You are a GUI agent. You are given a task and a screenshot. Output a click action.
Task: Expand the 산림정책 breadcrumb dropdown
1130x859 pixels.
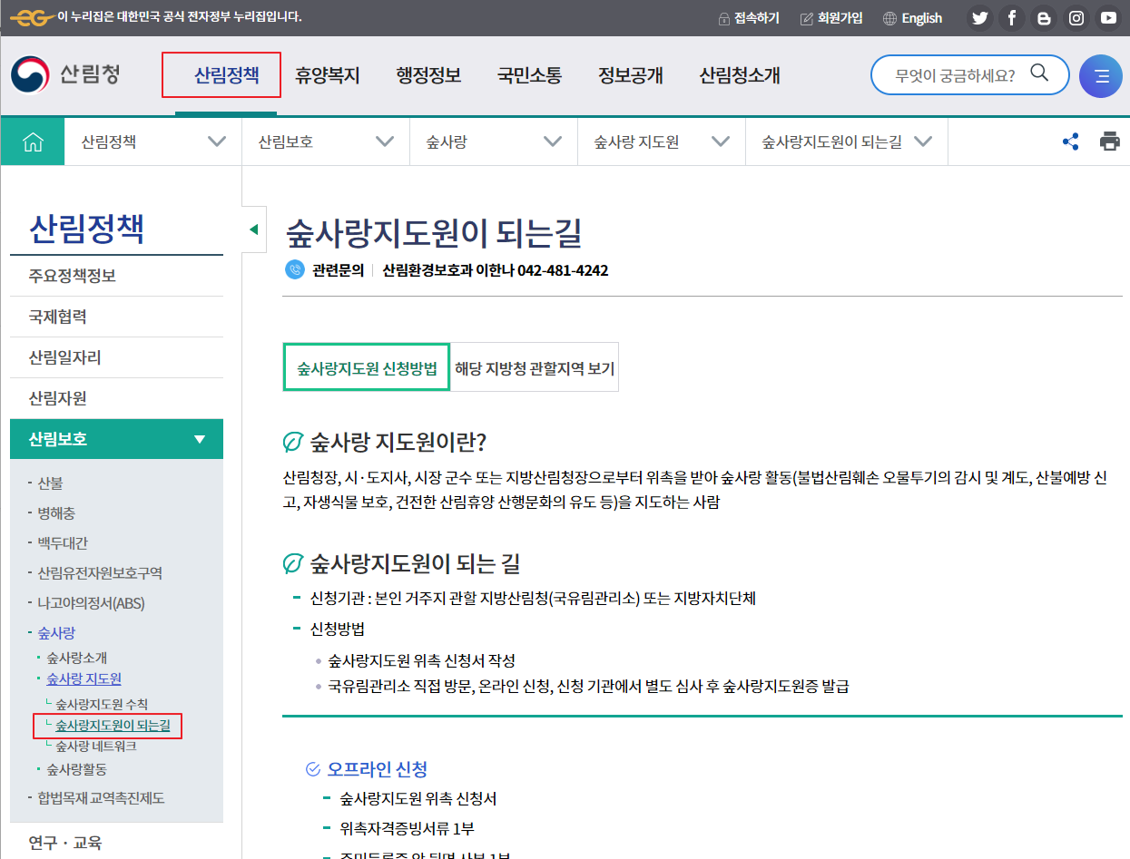tap(217, 141)
